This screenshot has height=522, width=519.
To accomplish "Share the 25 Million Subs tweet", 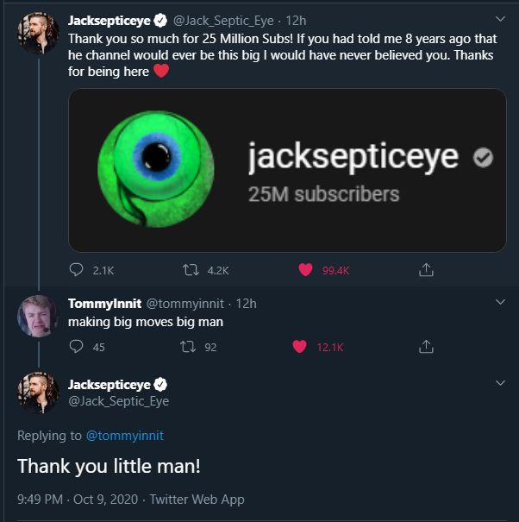I will [425, 270].
